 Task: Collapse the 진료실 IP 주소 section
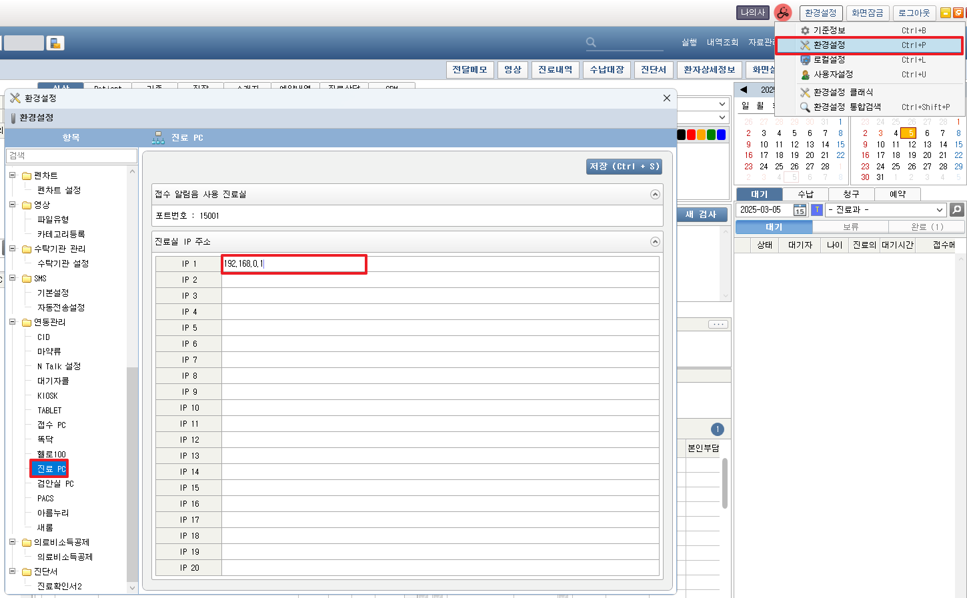[x=655, y=242]
